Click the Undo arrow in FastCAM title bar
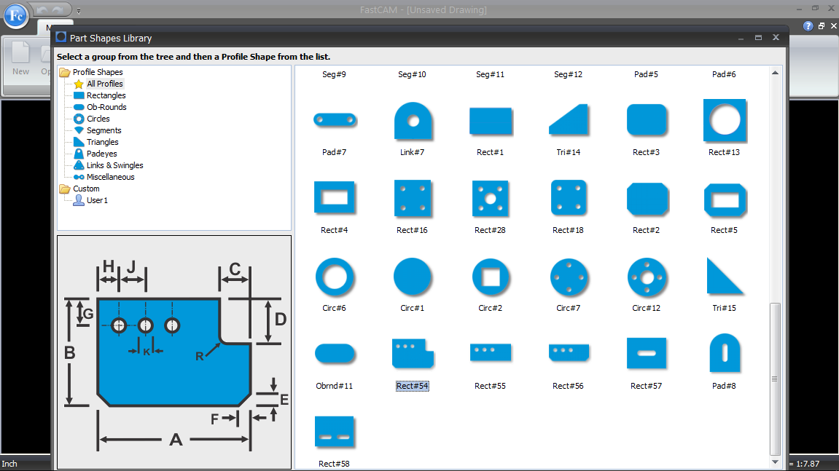The width and height of the screenshot is (839, 471). (x=42, y=9)
